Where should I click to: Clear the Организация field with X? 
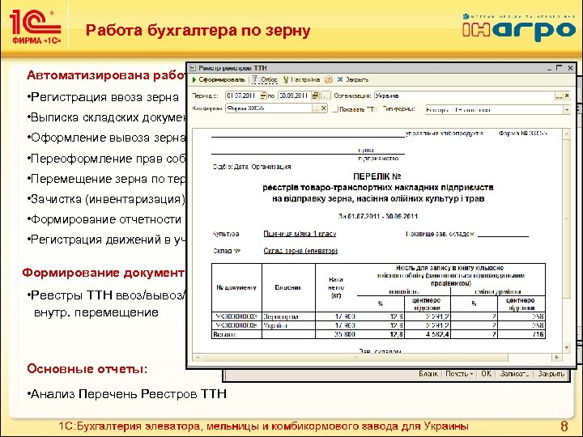[567, 95]
